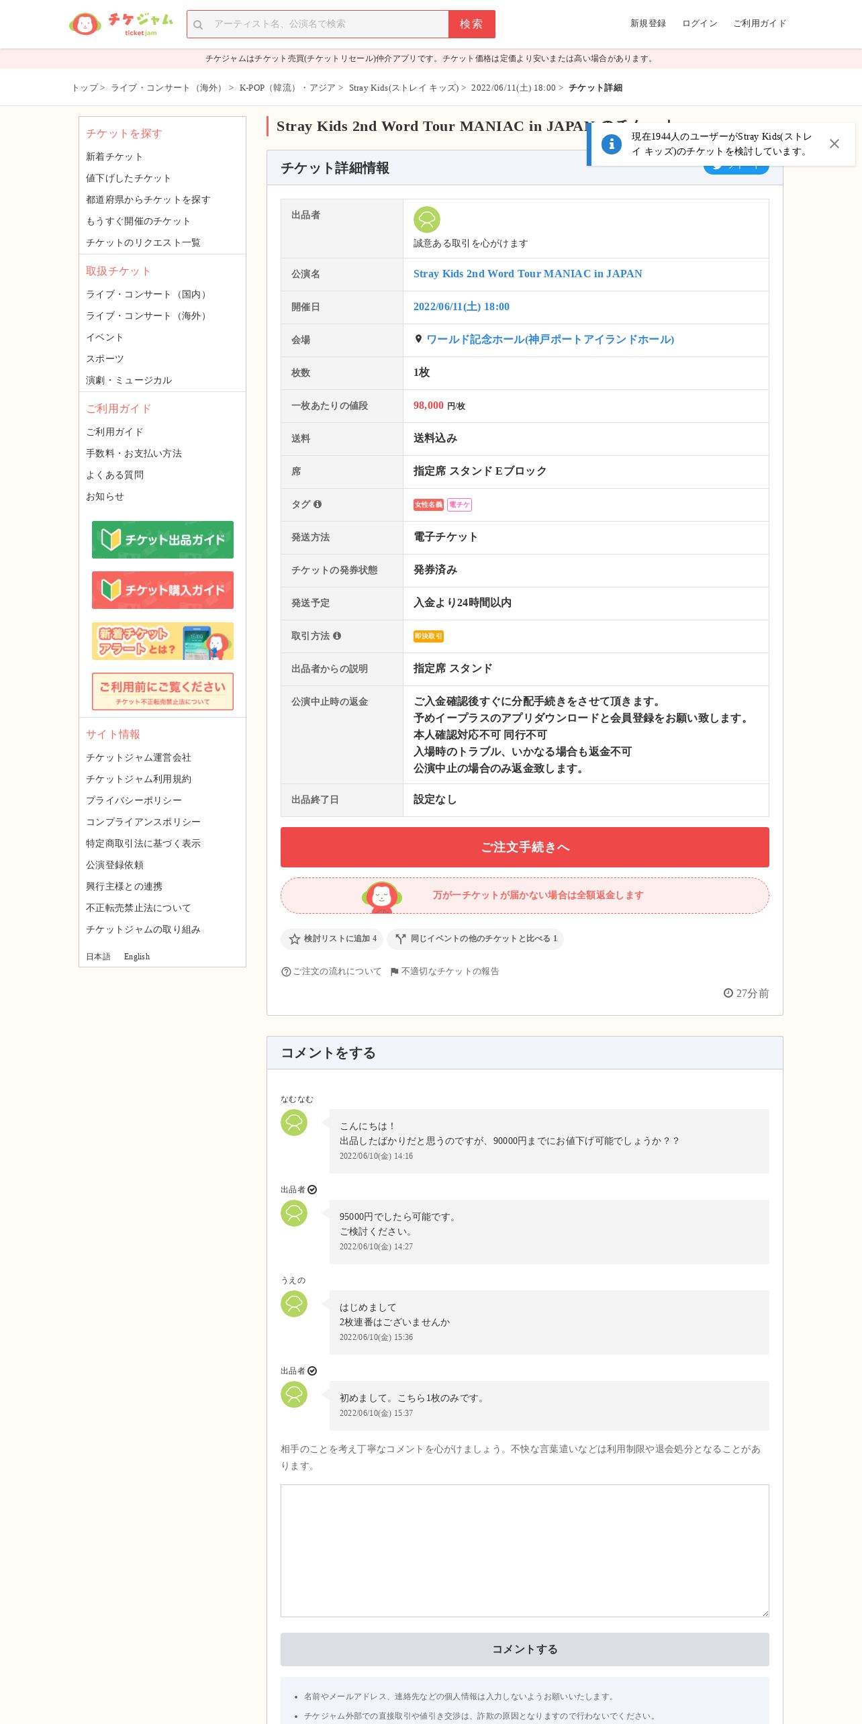Viewport: 862px width, 1724px height.
Task: Click うえの commenter avatar
Action: coord(294,1304)
